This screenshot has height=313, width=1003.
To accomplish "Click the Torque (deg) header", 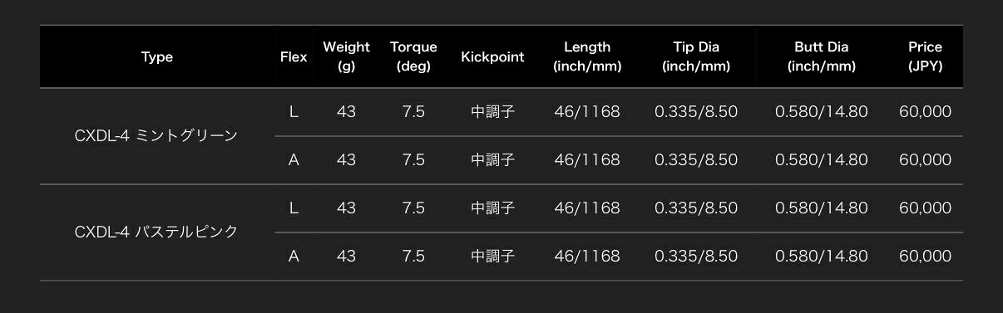I will click(413, 57).
